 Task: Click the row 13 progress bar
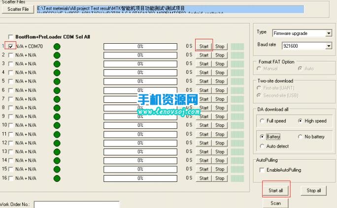[140, 152]
